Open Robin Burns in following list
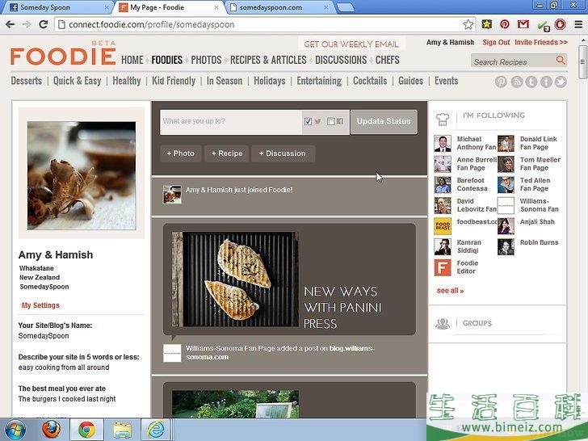Image resolution: width=588 pixels, height=441 pixels. [540, 242]
